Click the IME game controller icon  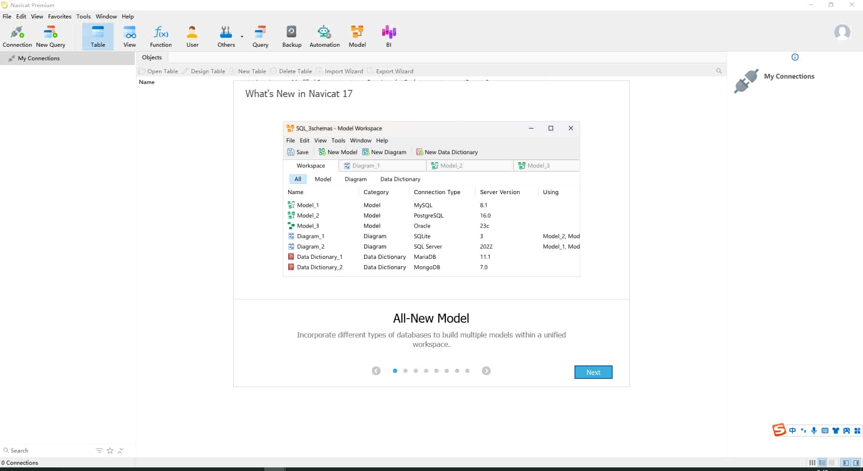[x=846, y=431]
